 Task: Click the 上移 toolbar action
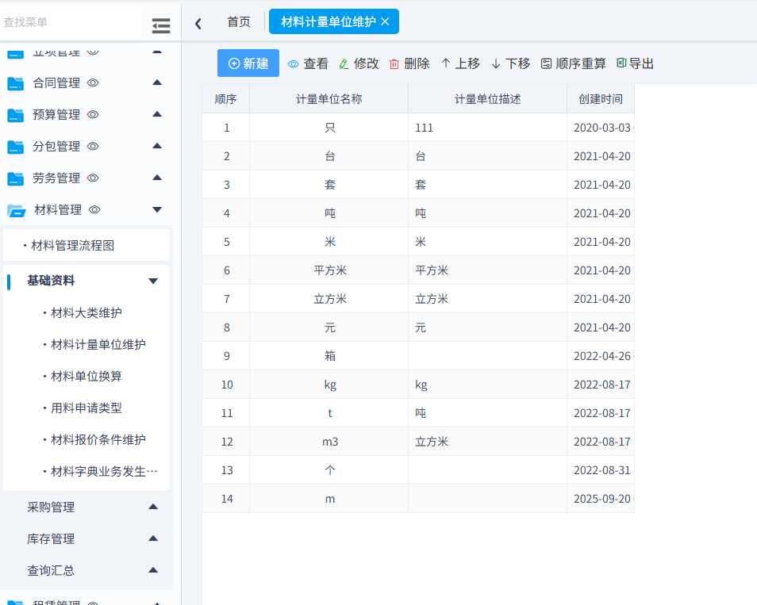coord(460,63)
